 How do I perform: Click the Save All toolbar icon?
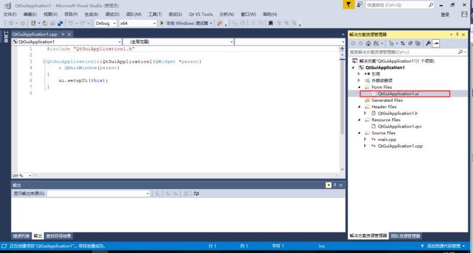[60, 23]
